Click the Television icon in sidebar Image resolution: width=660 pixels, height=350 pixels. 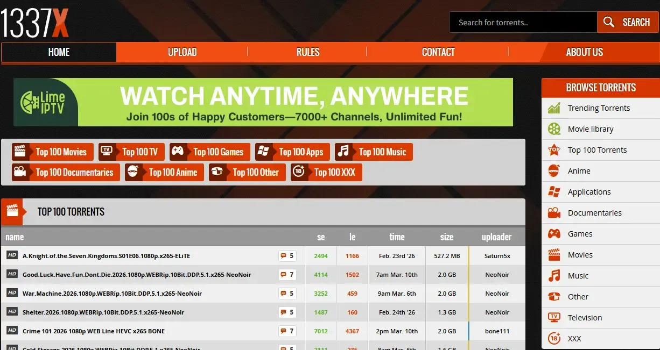tap(554, 318)
